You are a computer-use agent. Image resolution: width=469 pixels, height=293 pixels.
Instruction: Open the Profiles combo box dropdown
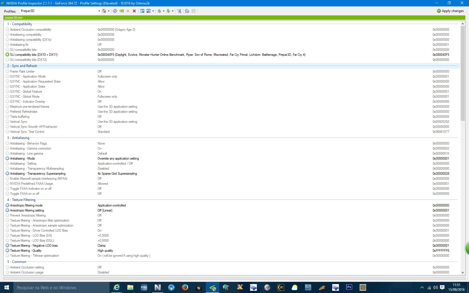point(99,11)
